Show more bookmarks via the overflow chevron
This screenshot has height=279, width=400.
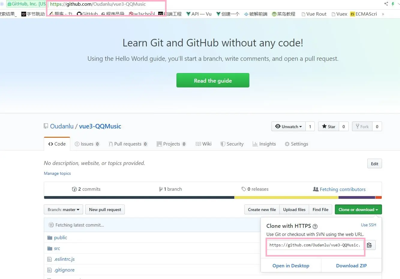click(383, 14)
